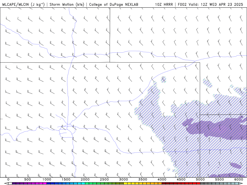Click the 2500 scale label
Image resolution: width=247 pixels, height=185 pixels.
104,179
